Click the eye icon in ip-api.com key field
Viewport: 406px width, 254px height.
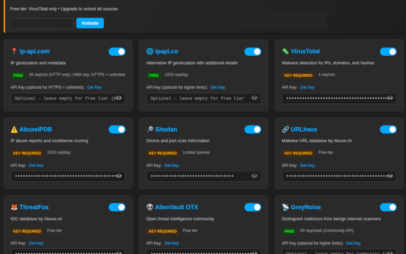click(119, 98)
